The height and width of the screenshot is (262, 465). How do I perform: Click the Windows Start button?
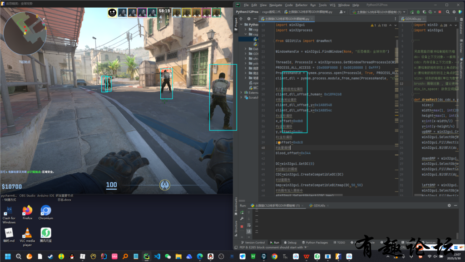pos(8,257)
